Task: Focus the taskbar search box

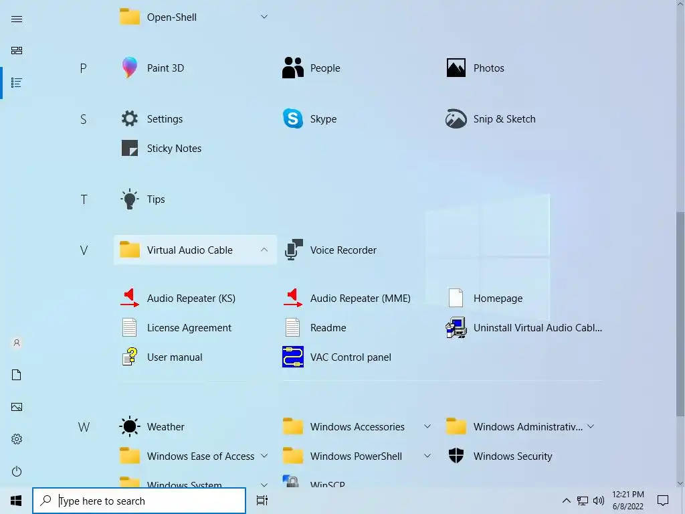Action: tap(139, 501)
